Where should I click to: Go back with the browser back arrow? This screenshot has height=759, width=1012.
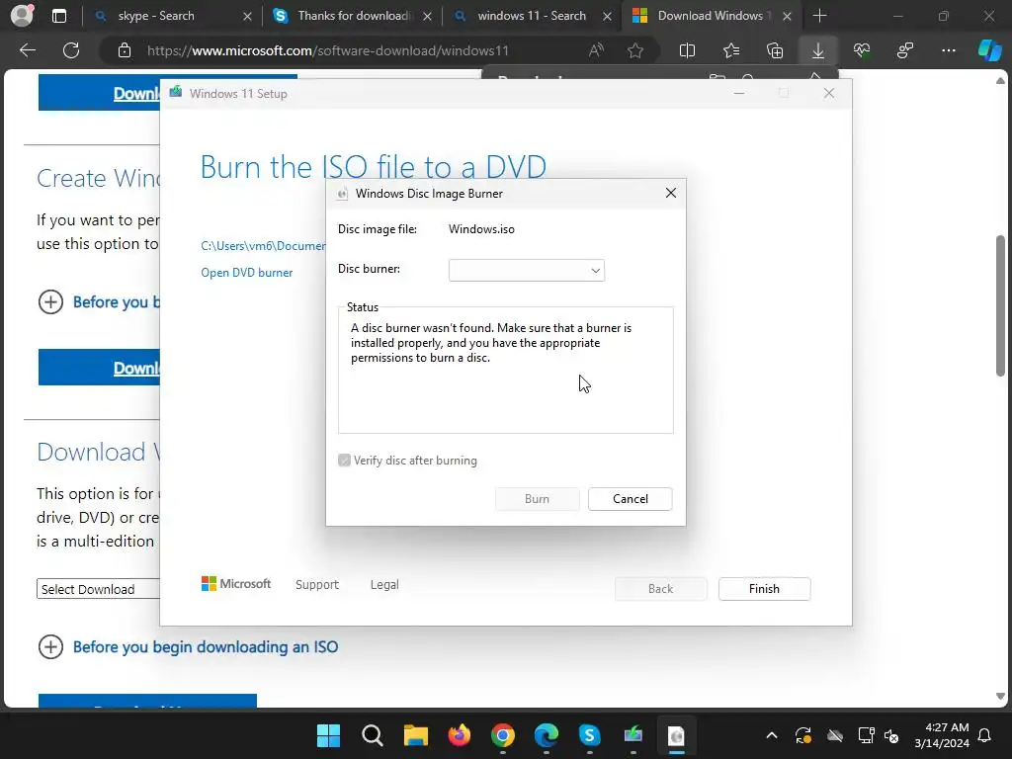coord(27,50)
